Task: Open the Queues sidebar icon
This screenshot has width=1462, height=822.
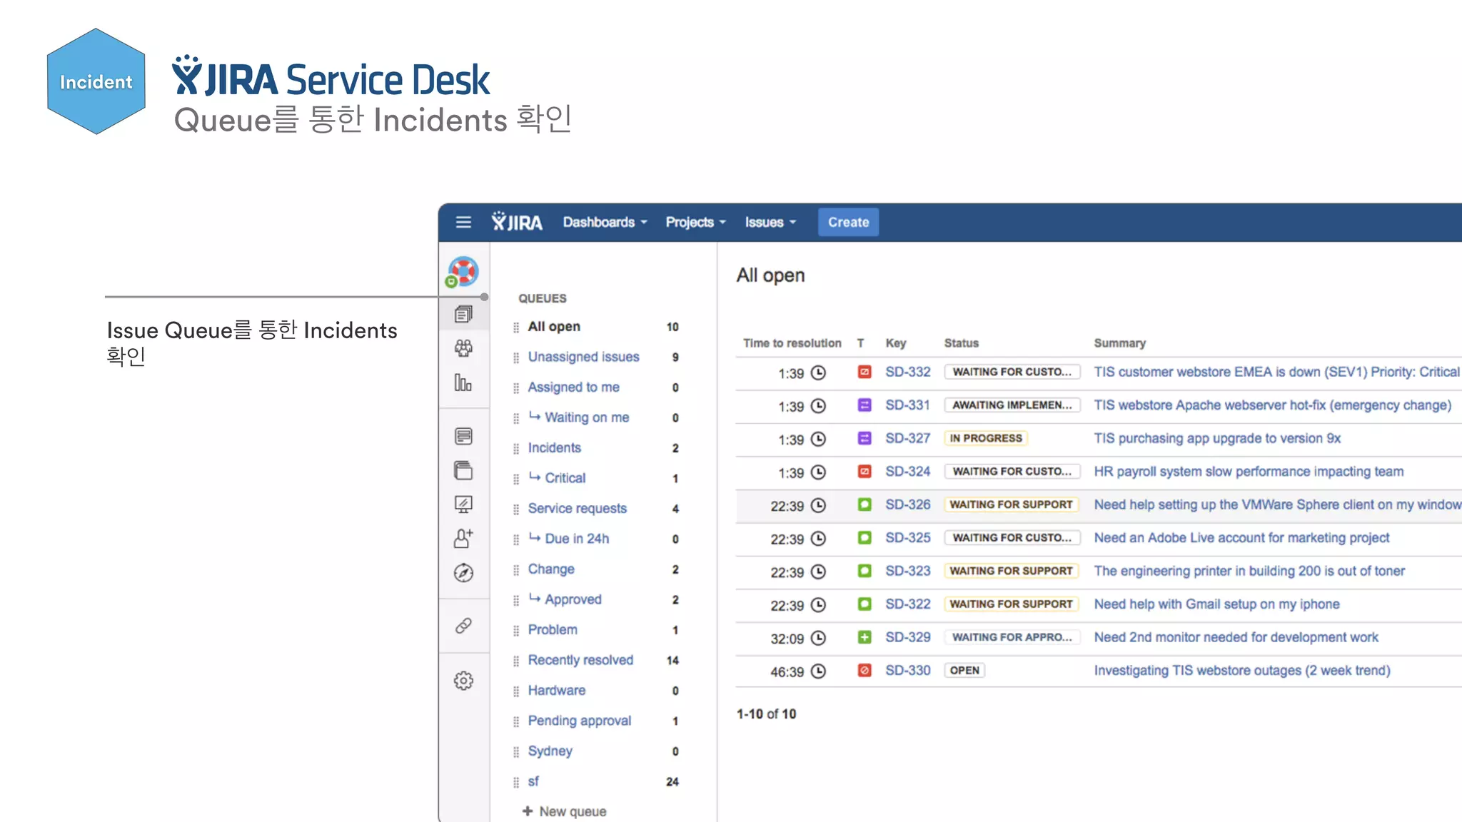Action: 463,314
